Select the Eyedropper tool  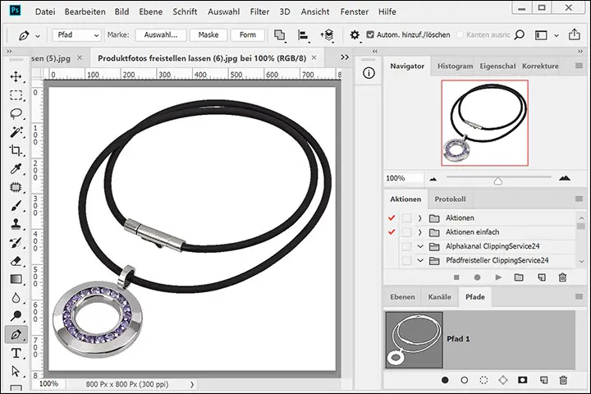pyautogui.click(x=16, y=169)
